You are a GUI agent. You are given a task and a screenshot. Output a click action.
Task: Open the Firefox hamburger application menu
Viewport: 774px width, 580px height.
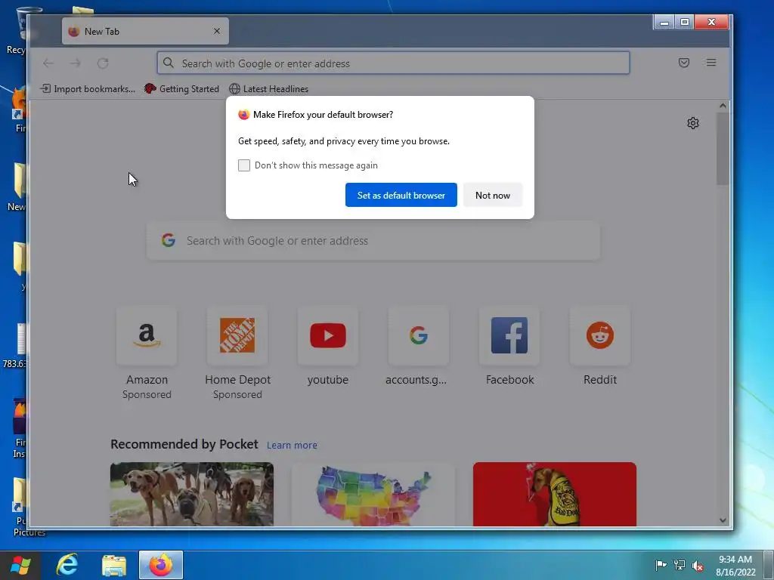click(x=711, y=63)
